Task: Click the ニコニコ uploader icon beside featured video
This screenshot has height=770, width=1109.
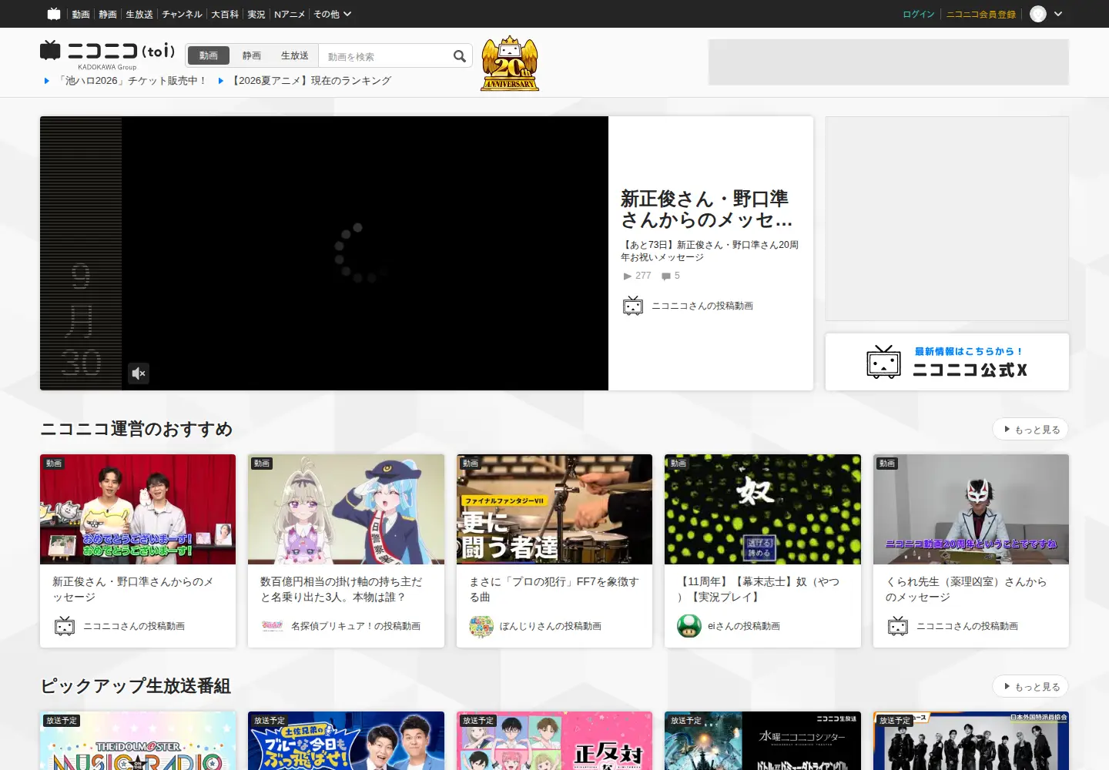Action: click(x=633, y=306)
